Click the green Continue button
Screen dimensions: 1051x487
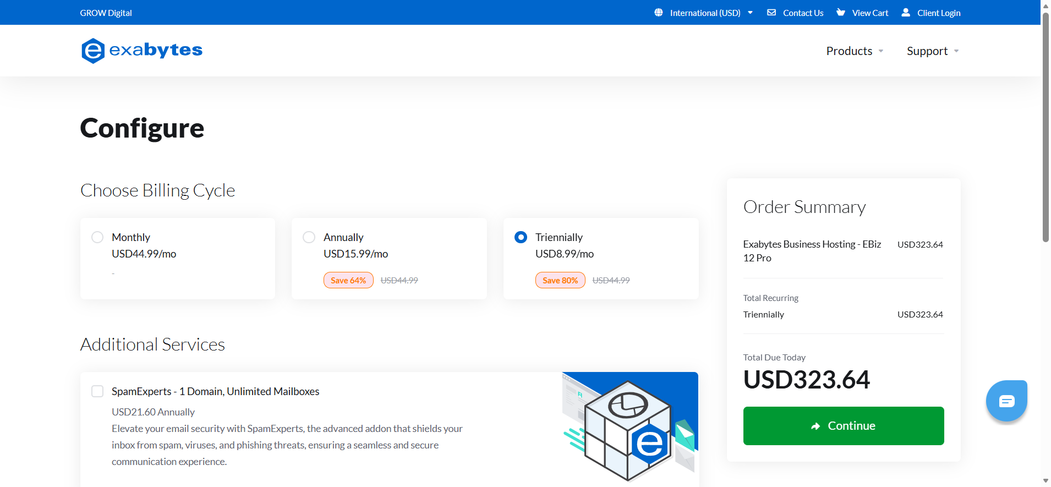[x=844, y=426]
